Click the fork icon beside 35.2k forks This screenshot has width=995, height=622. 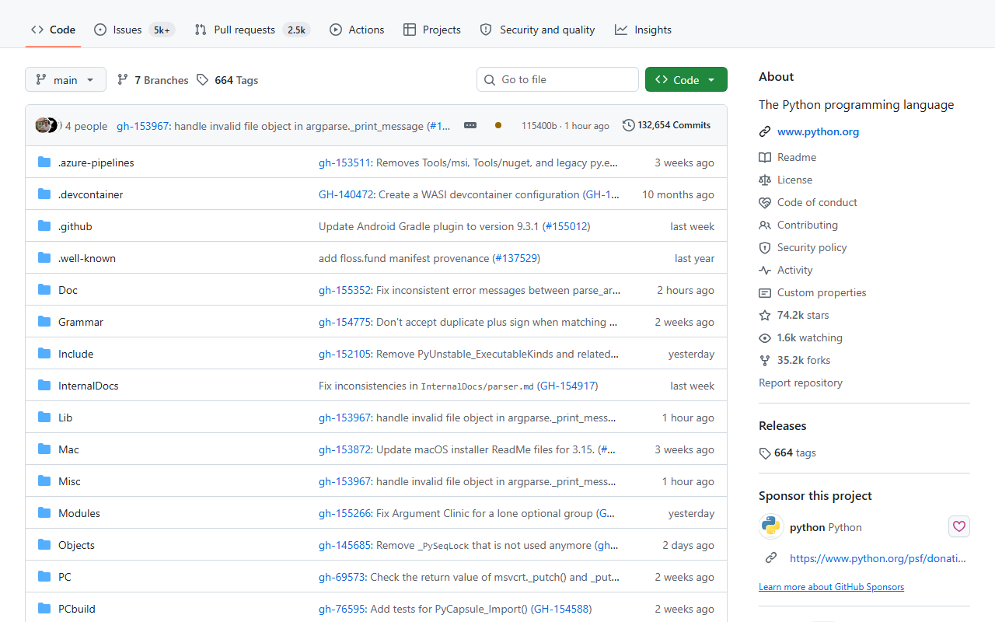pyautogui.click(x=765, y=360)
